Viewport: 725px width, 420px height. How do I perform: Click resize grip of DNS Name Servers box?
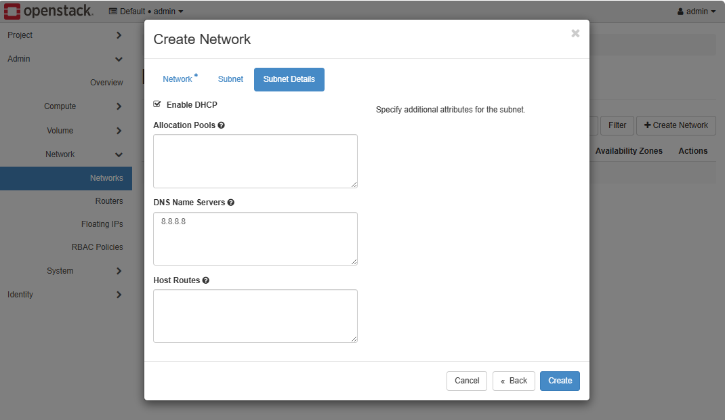point(353,261)
